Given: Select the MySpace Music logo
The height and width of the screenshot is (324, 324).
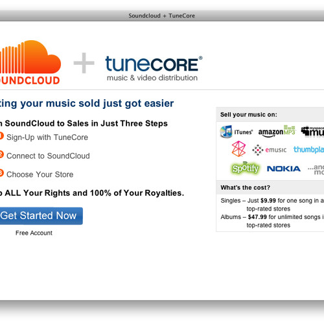Looking at the screenshot, I should [312, 132].
